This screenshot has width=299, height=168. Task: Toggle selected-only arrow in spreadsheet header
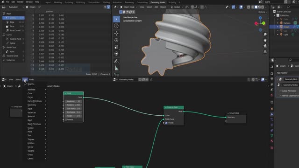(x=105, y=7)
